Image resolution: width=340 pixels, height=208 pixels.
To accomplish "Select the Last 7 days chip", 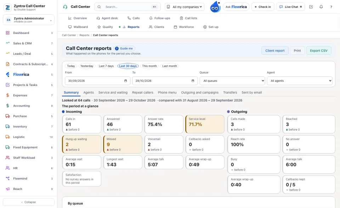I will coord(106,66).
